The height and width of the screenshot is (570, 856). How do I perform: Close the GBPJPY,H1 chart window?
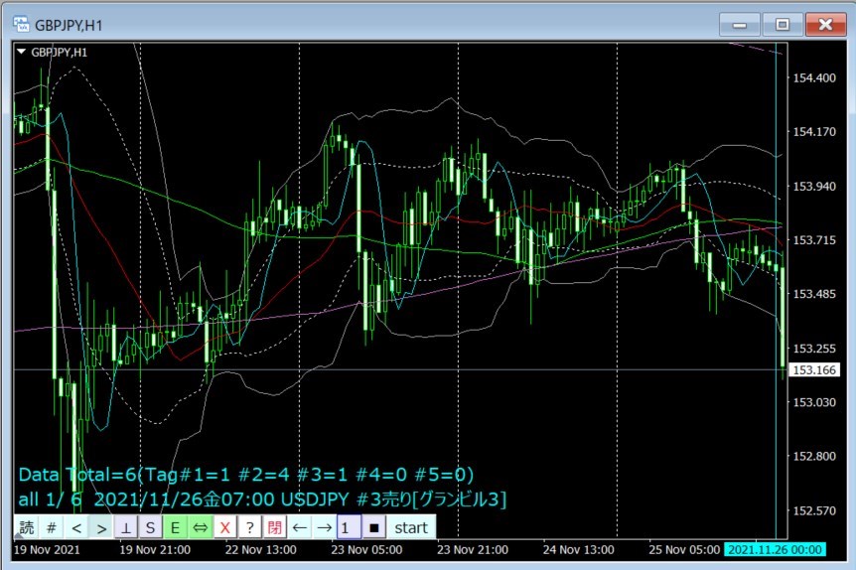click(x=825, y=25)
